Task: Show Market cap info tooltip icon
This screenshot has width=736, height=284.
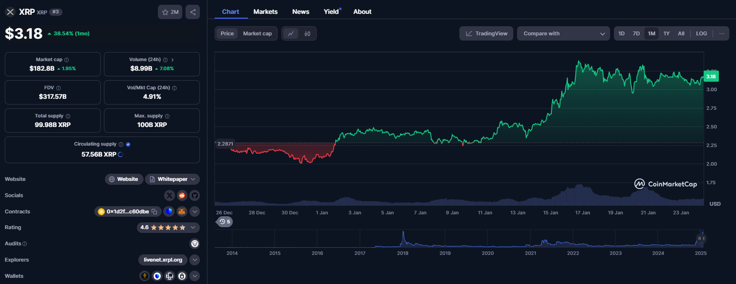Action: (66, 60)
